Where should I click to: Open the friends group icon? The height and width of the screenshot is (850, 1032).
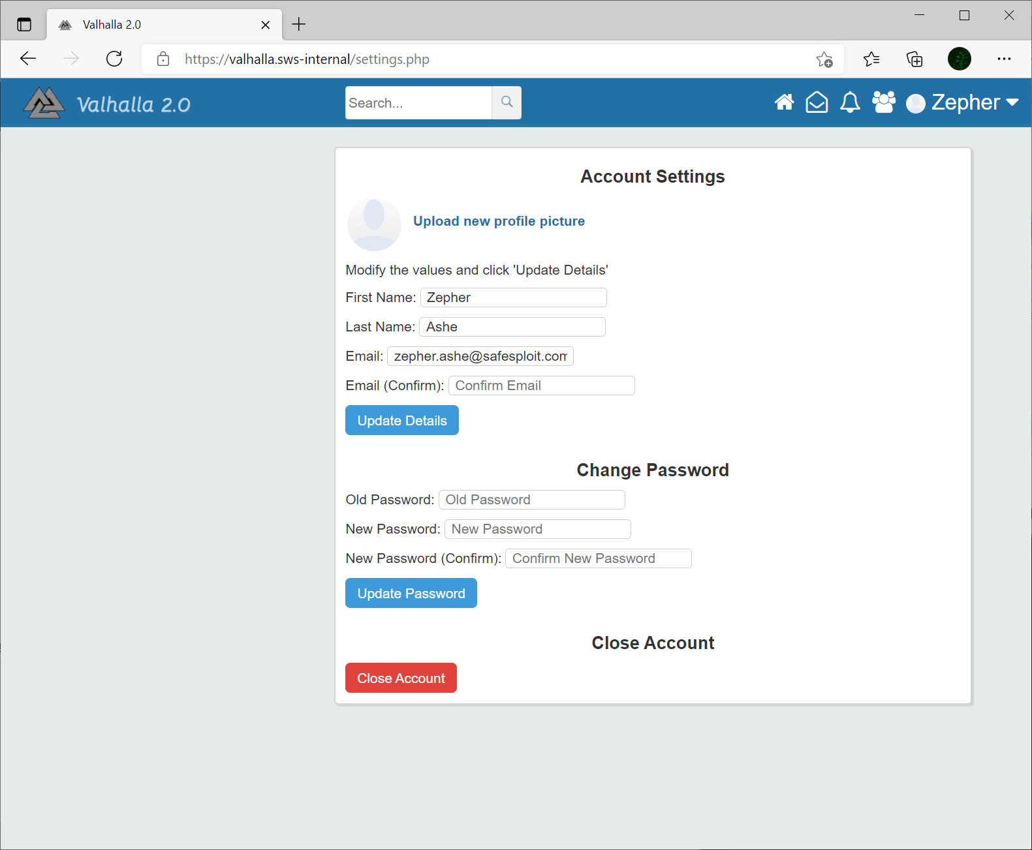click(884, 102)
